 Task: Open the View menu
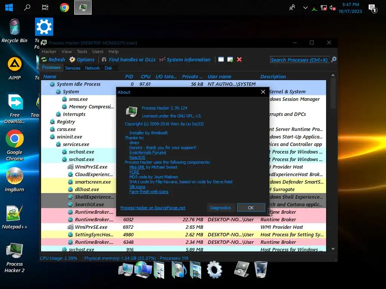click(x=66, y=51)
